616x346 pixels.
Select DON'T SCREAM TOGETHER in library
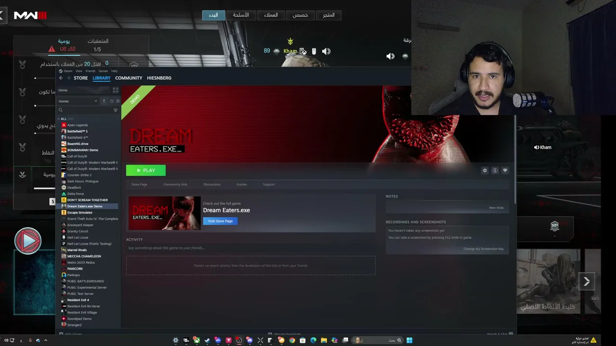tap(88, 200)
